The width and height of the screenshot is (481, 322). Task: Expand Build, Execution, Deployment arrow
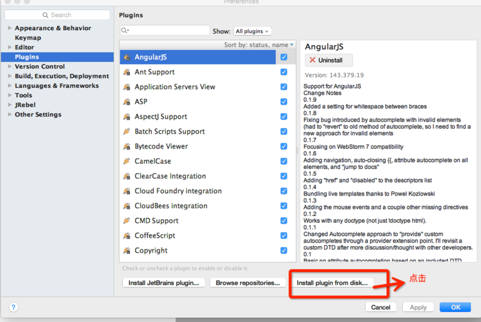pos(10,76)
